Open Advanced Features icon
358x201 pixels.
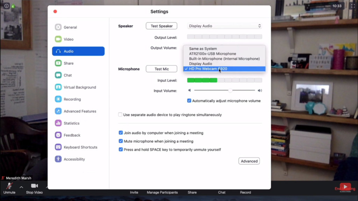click(58, 111)
